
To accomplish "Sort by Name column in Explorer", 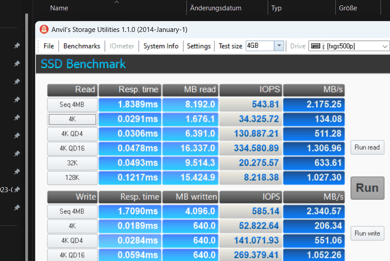I will point(59,8).
